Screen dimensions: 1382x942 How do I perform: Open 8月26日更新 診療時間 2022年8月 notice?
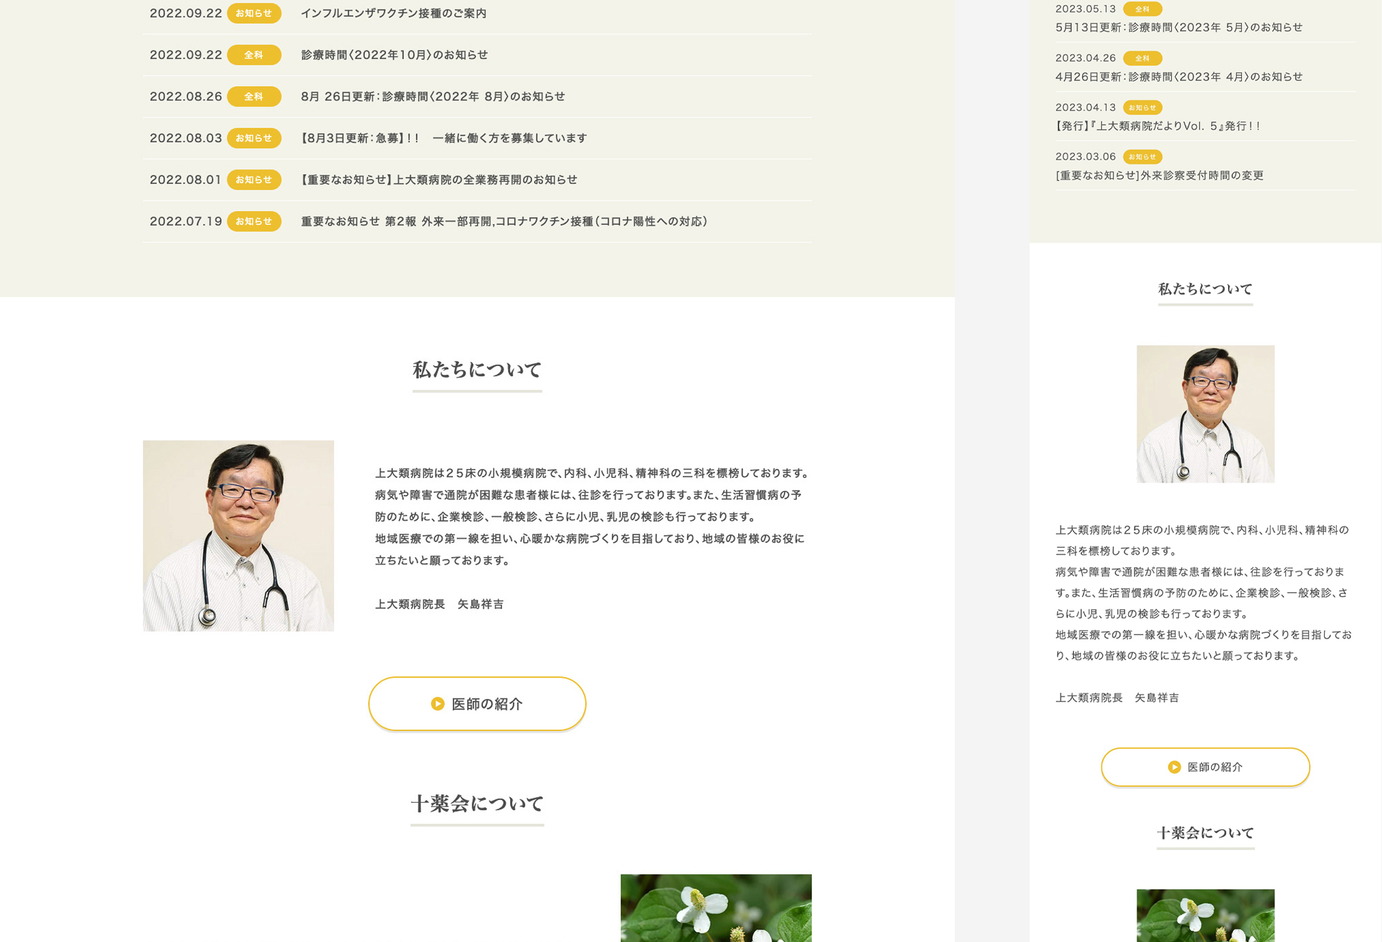[432, 97]
